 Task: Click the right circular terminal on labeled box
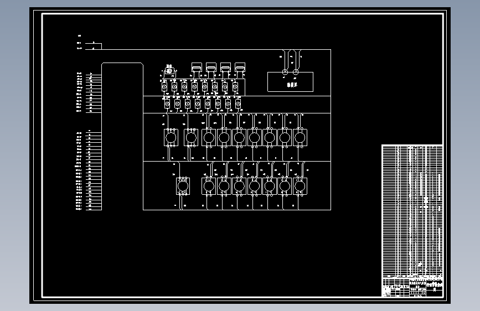[296, 72]
